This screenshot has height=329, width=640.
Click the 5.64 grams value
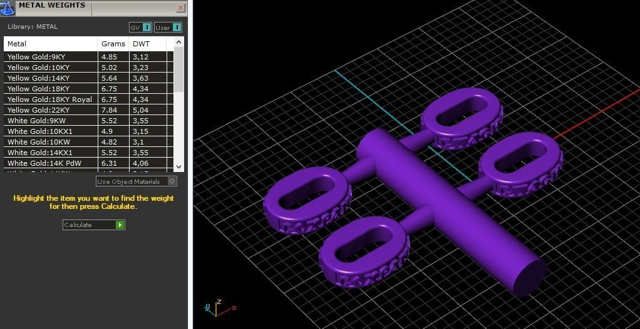109,78
